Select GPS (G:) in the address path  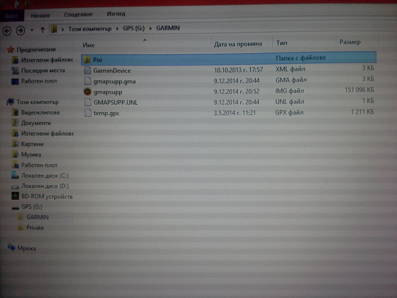(134, 28)
